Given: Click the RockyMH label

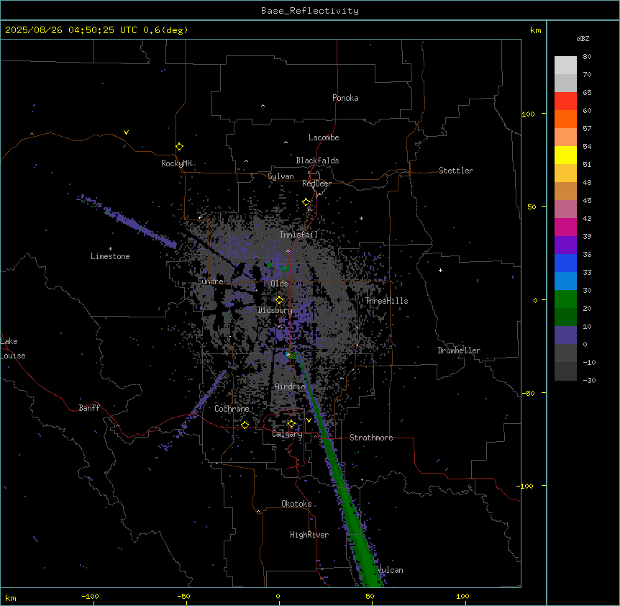Looking at the screenshot, I should coord(176,163).
